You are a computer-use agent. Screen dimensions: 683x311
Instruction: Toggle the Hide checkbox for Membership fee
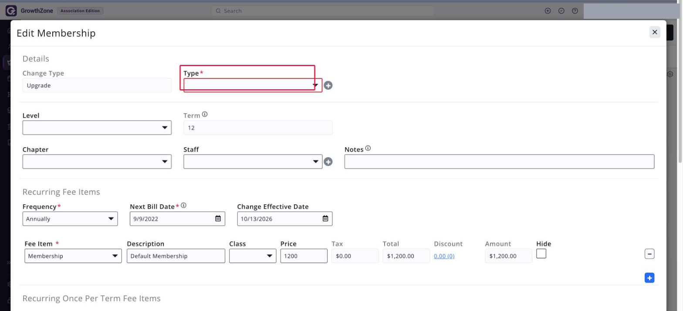click(x=541, y=254)
